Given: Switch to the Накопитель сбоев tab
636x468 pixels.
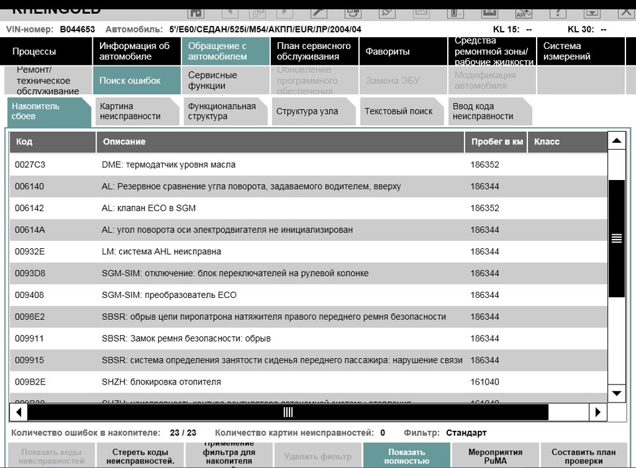Looking at the screenshot, I should [48, 111].
